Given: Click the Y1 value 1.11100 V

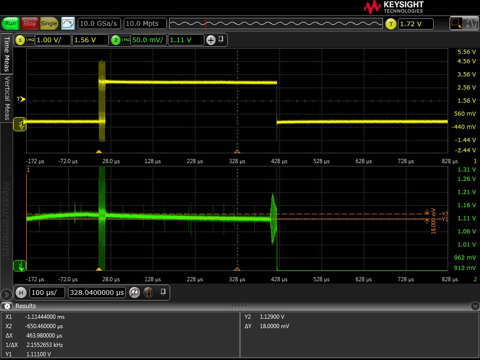Looking at the screenshot, I should 38,354.
